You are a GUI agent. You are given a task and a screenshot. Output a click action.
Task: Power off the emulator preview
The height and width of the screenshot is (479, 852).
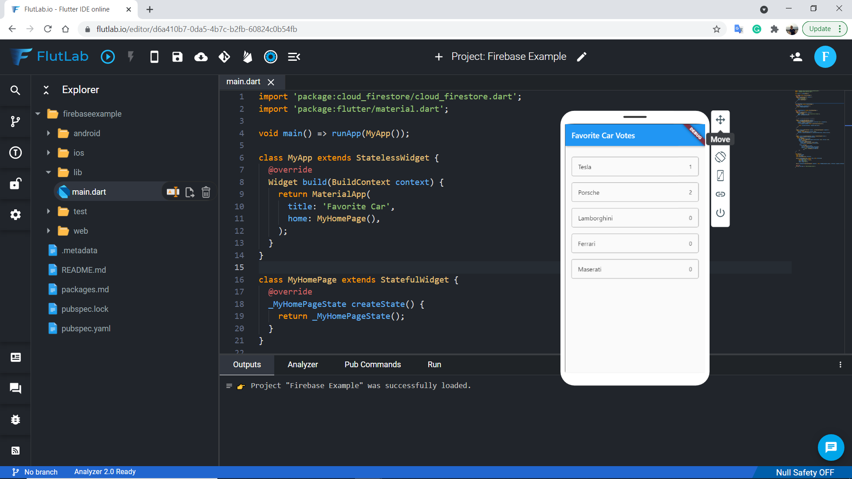pyautogui.click(x=720, y=213)
